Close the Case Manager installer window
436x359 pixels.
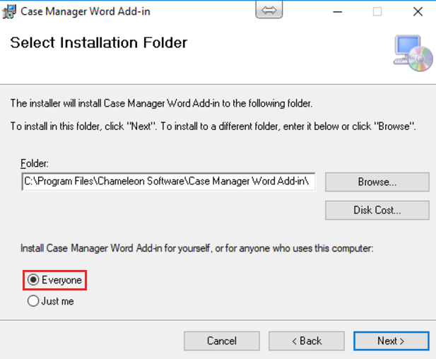pos(416,11)
